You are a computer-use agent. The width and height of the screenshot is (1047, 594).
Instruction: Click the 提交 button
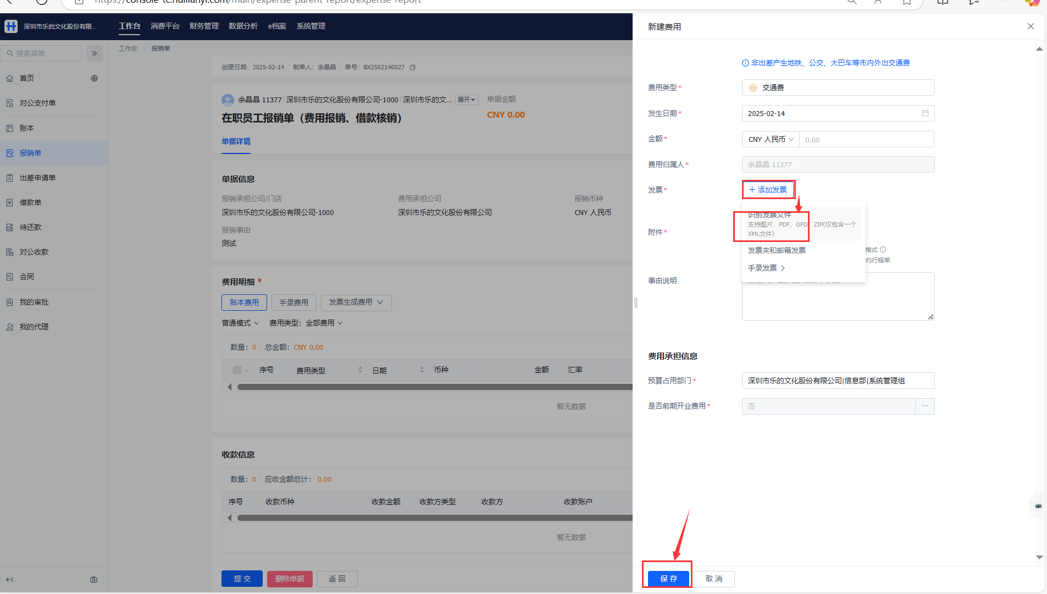coord(242,579)
